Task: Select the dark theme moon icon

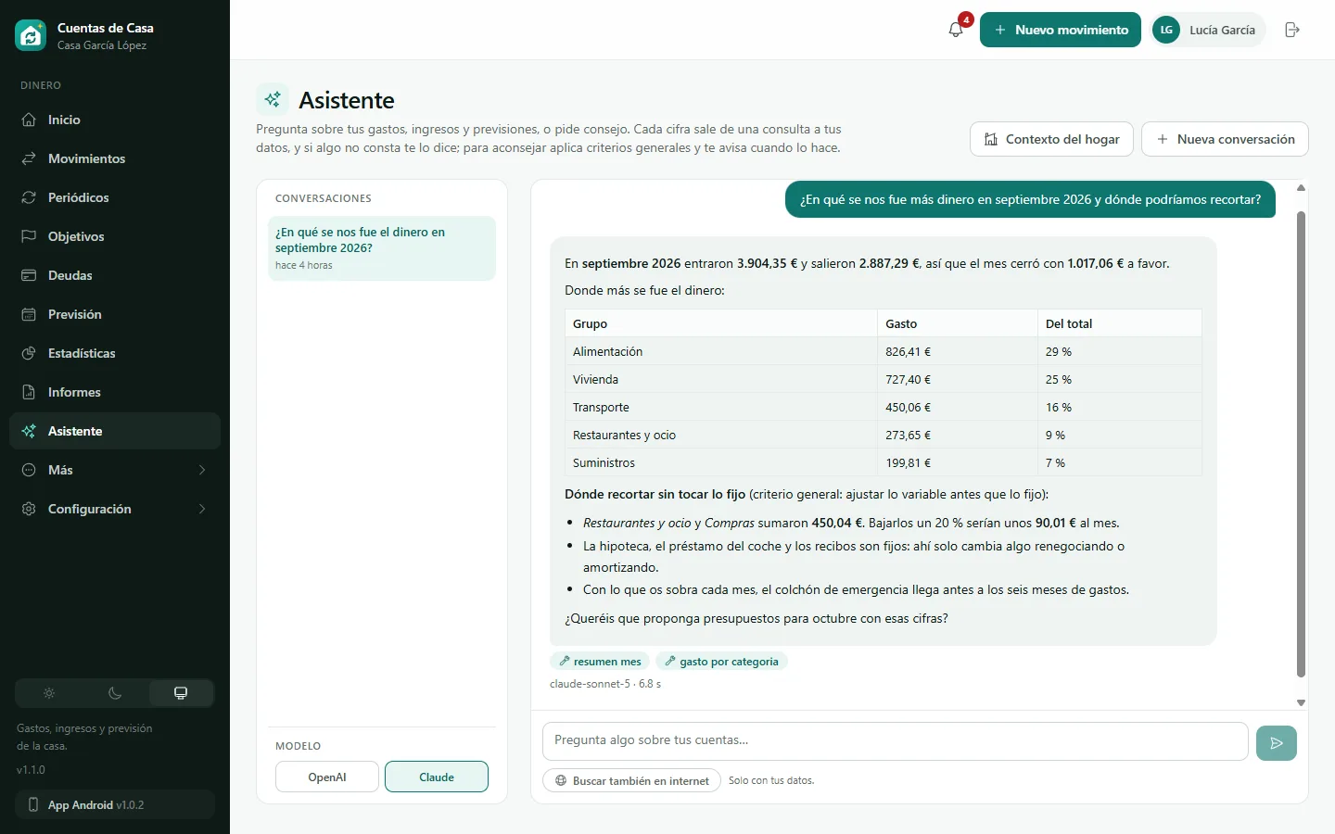Action: 115,693
